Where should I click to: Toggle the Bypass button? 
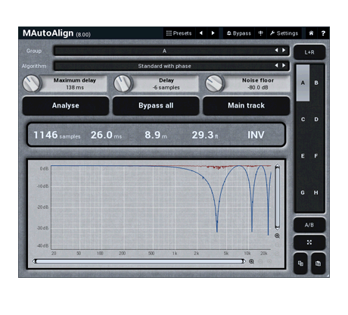[x=238, y=33]
